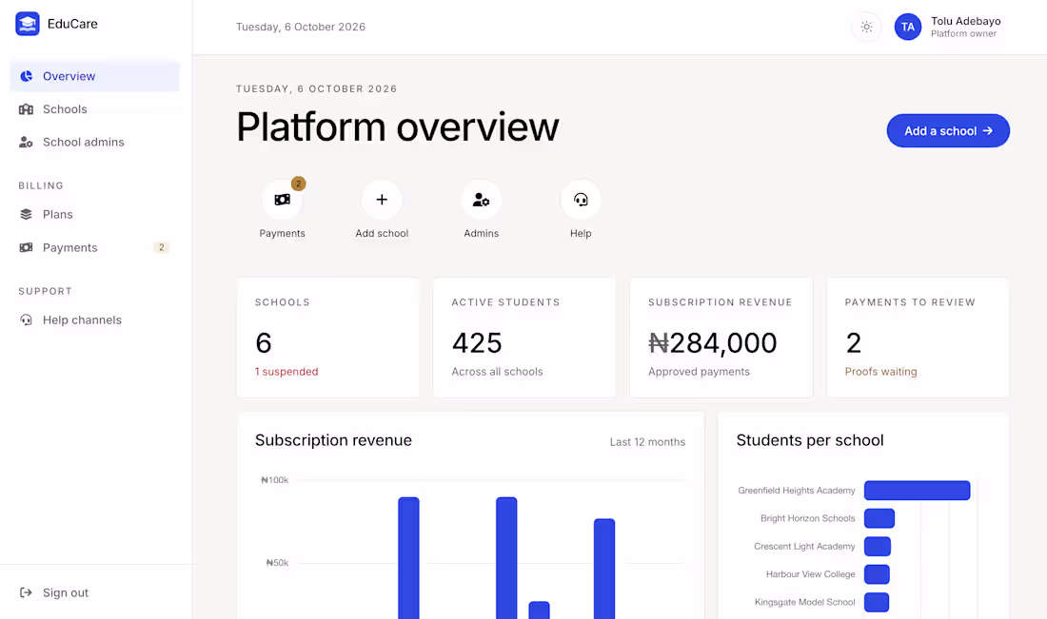Screen dimensions: 1047x619
Task: Open Schools in the sidebar
Action: click(95, 108)
